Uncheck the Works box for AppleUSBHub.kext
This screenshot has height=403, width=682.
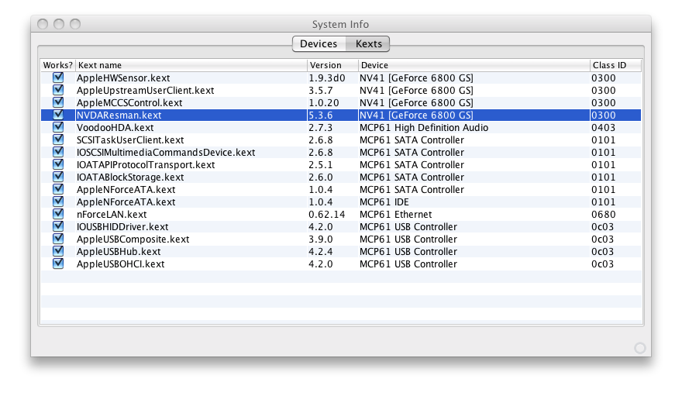click(58, 251)
